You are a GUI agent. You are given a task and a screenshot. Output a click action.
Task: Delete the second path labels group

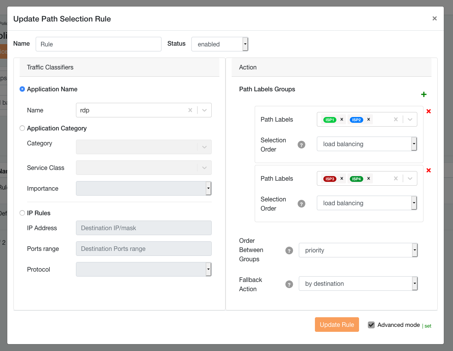point(428,170)
